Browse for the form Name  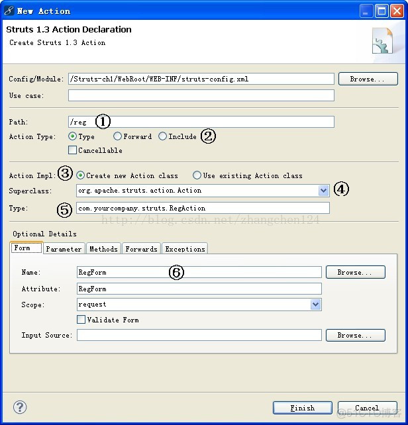(x=356, y=272)
